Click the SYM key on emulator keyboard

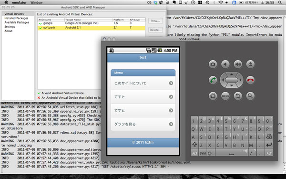[x=203, y=153]
